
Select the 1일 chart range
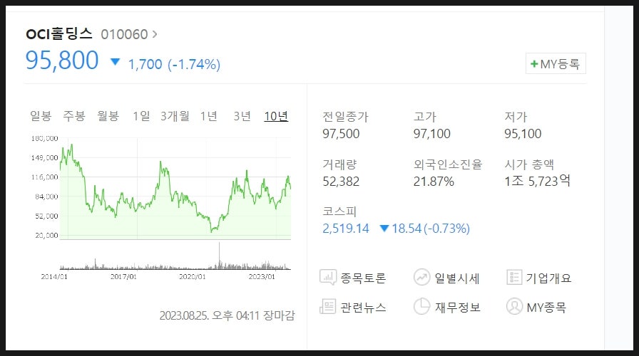[x=141, y=116]
